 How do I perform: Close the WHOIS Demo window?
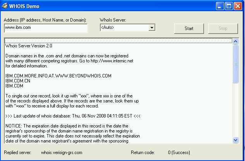238,6
